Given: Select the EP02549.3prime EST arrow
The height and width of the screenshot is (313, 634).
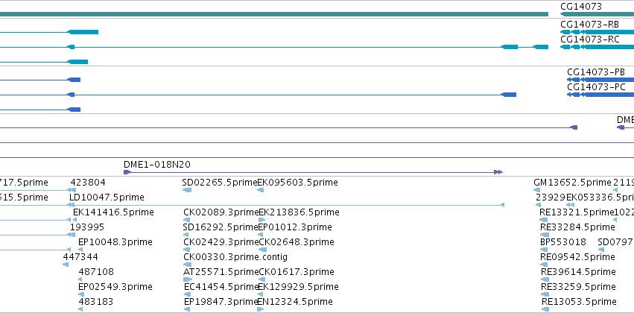Looking at the screenshot, I should 81,294.
